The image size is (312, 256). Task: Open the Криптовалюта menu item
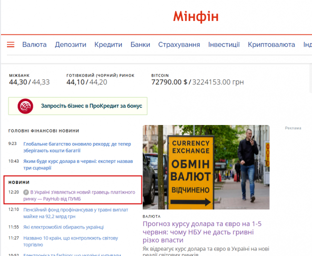click(x=272, y=44)
